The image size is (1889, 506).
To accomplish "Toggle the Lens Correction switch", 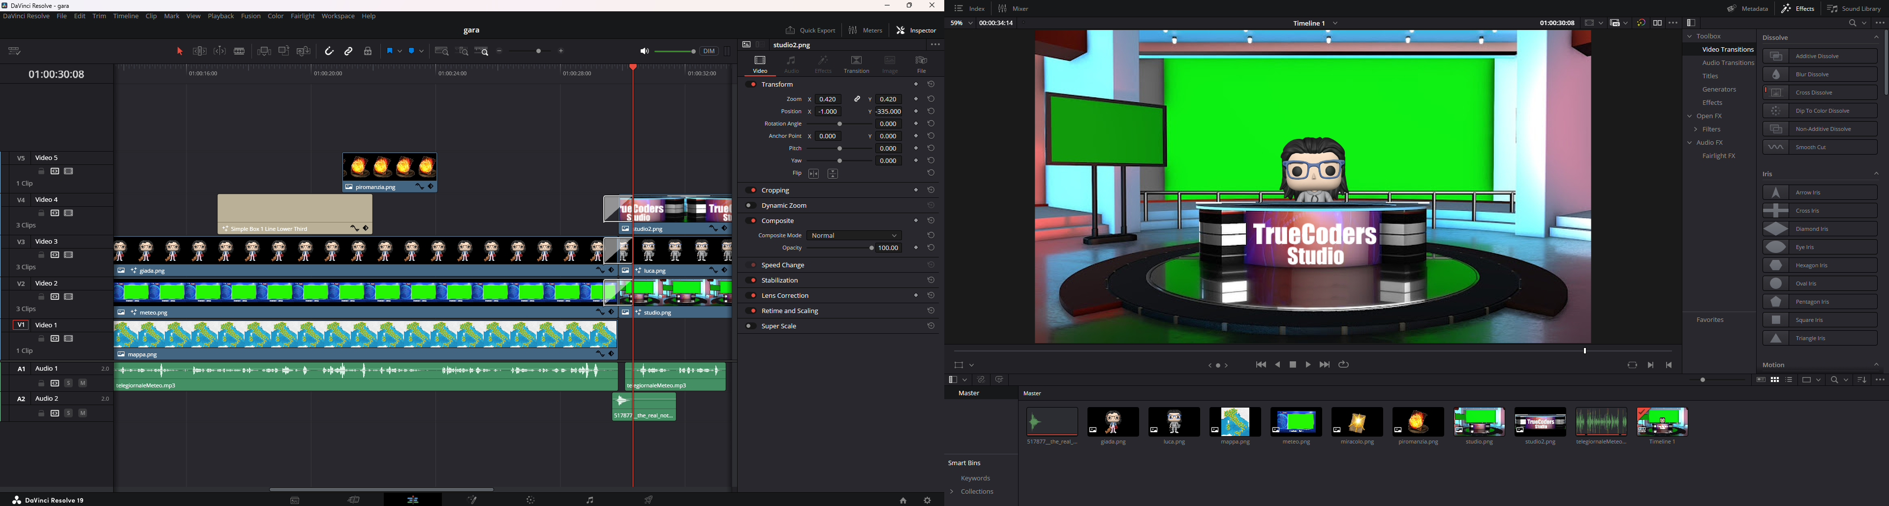I will click(752, 295).
